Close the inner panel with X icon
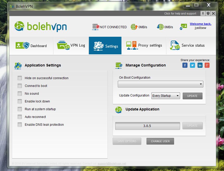The width and height of the screenshot is (224, 171). pos(213,13)
